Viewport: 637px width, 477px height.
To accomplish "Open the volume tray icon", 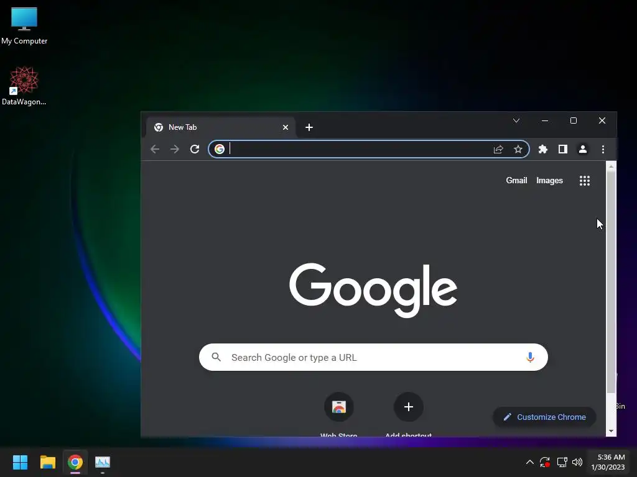I will click(x=577, y=462).
